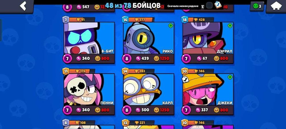
Task: Select the 8-БИТ brawler portrait
Action: click(x=89, y=38)
